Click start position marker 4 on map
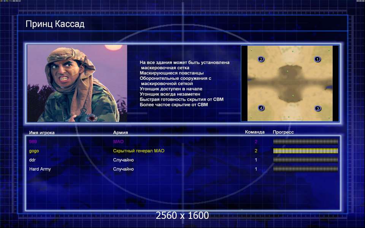 [x=261, y=108]
